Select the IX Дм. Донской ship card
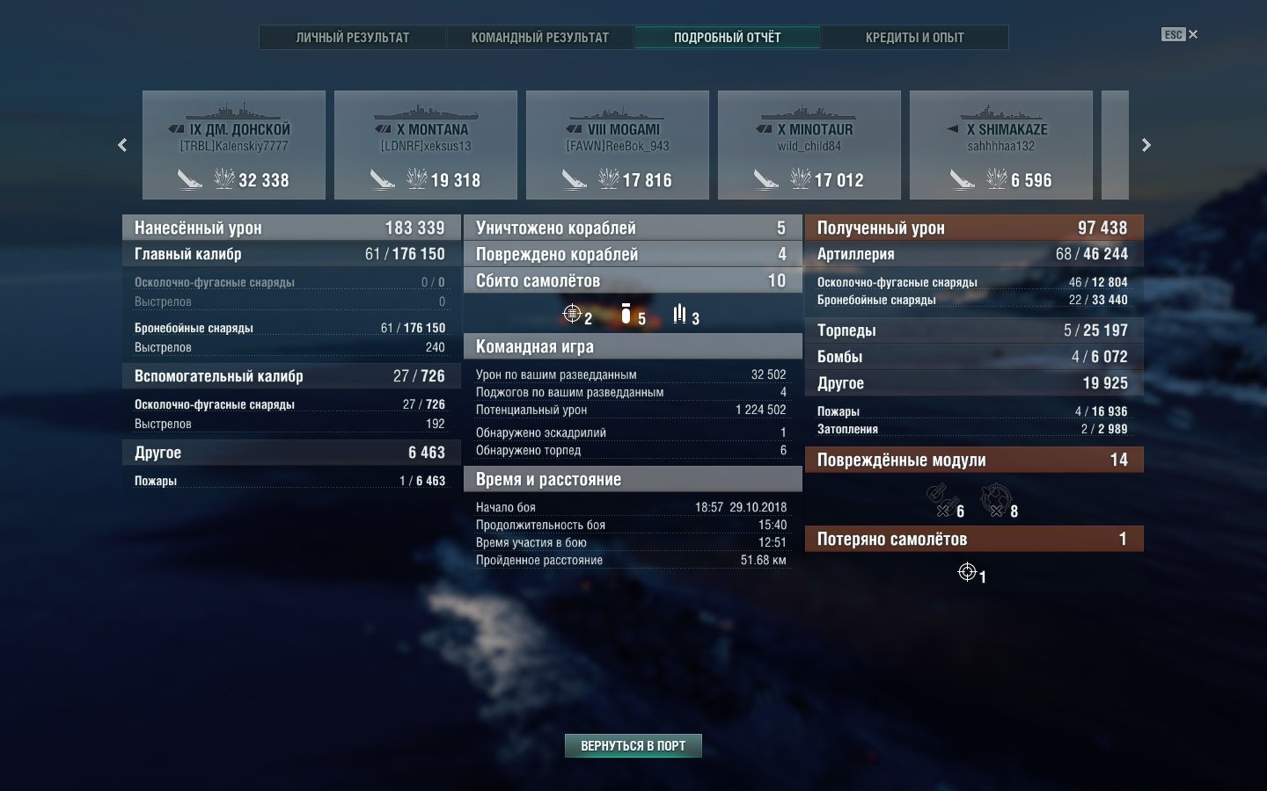Viewport: 1267px width, 791px height. [x=234, y=145]
